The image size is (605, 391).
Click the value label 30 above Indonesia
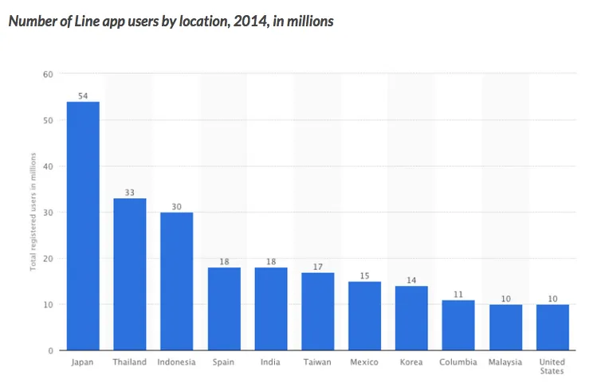[177, 207]
